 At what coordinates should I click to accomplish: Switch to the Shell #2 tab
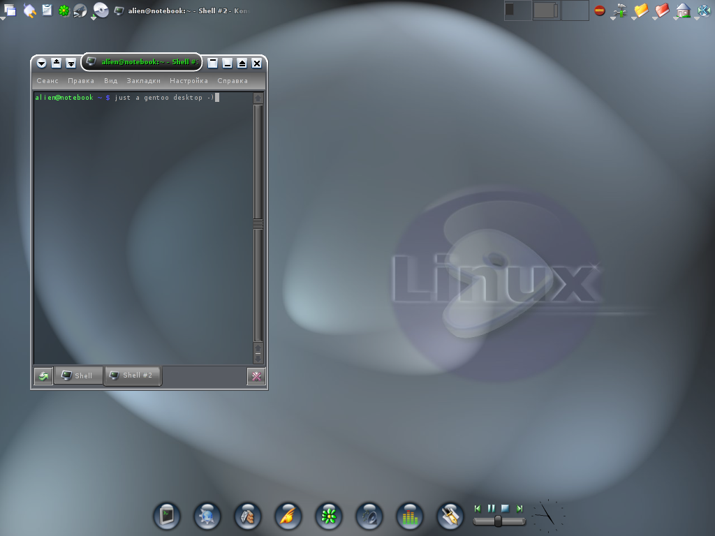132,375
